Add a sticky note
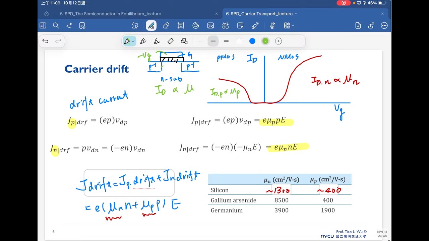 coord(240,25)
